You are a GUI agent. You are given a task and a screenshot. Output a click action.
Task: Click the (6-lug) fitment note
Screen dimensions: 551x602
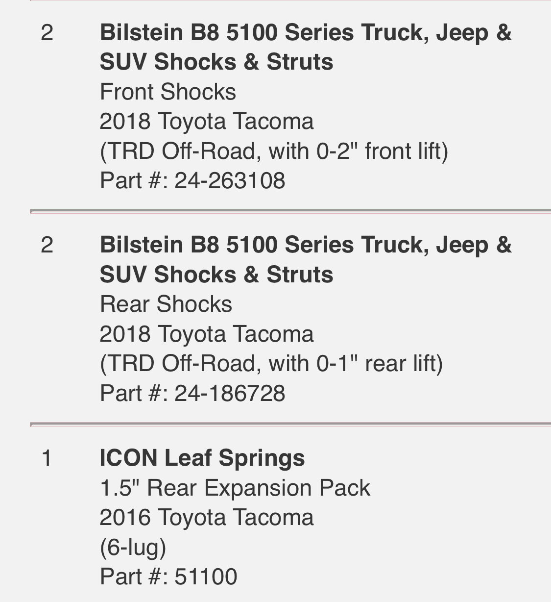pos(133,547)
